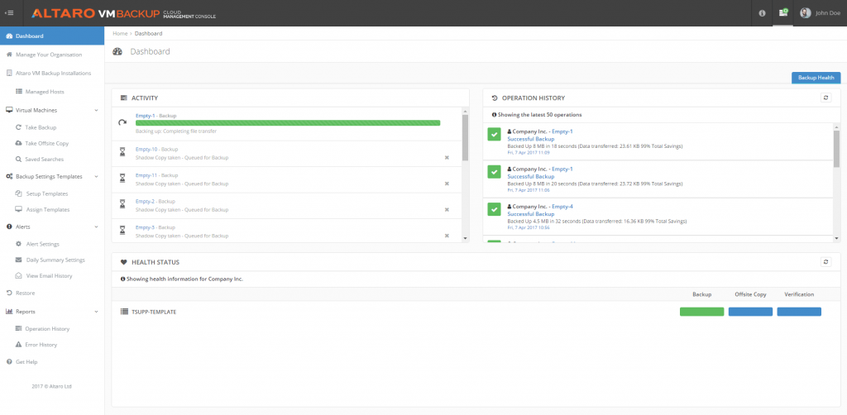Viewport: 847px width, 415px height.
Task: Open the notifications icon with green badge
Action: point(782,13)
